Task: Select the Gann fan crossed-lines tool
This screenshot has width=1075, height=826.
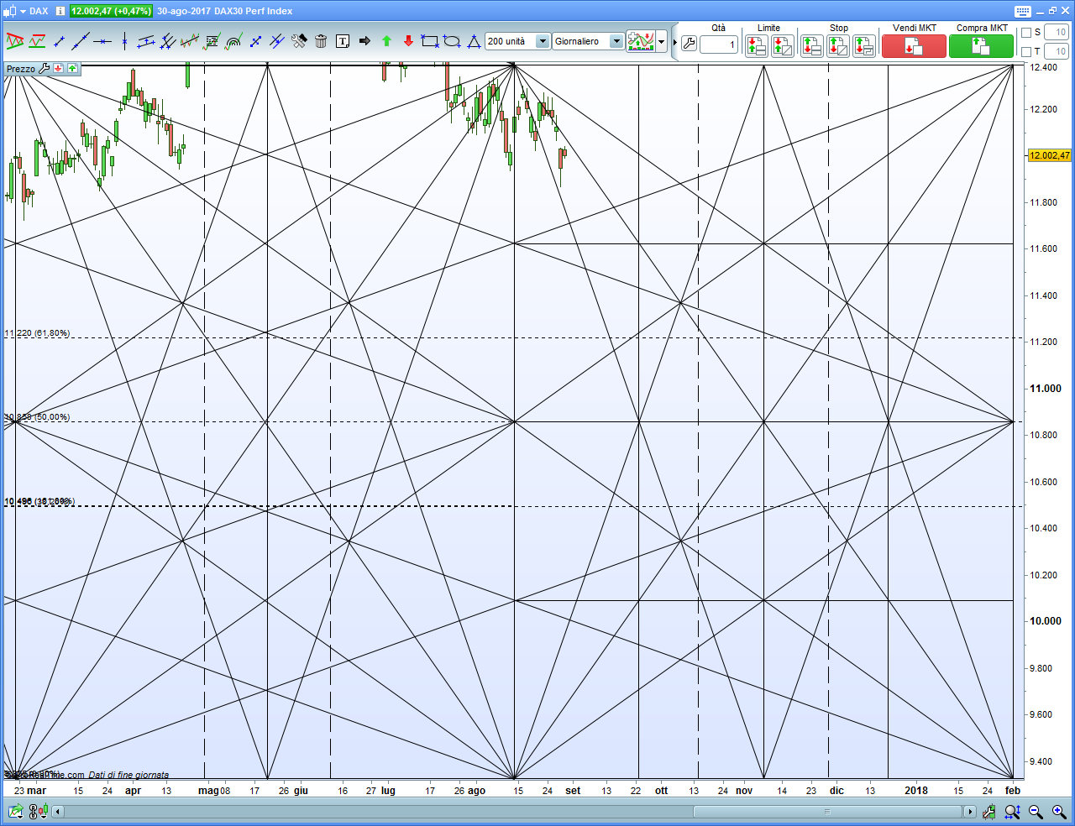Action: click(277, 41)
